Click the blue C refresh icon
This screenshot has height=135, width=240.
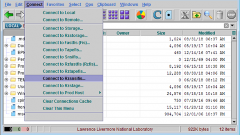click(x=157, y=15)
